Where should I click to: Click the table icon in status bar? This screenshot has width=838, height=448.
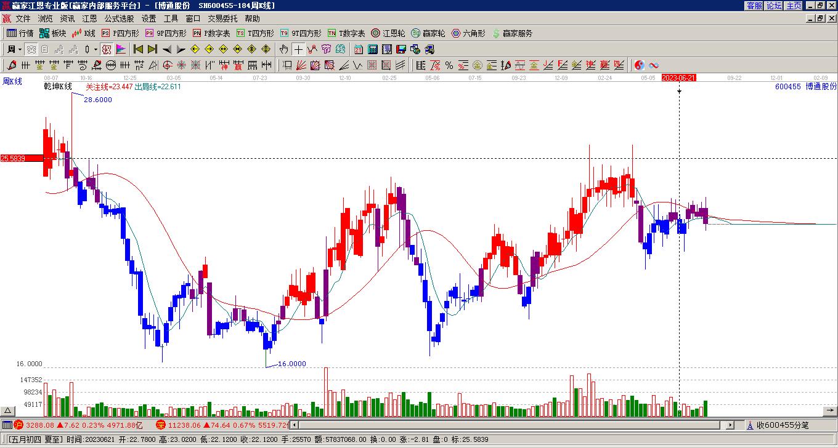tap(7, 425)
